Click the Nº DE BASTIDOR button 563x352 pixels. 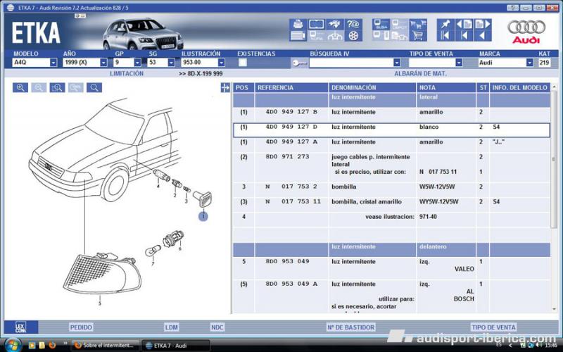coord(350,327)
